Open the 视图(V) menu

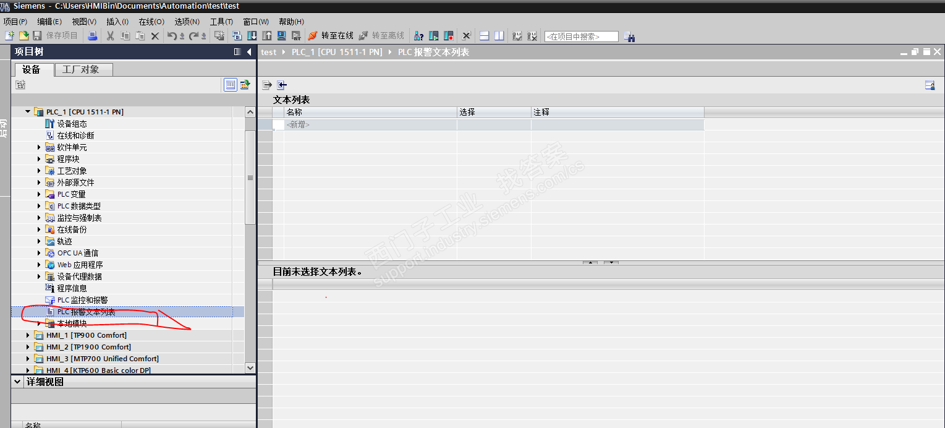[83, 22]
